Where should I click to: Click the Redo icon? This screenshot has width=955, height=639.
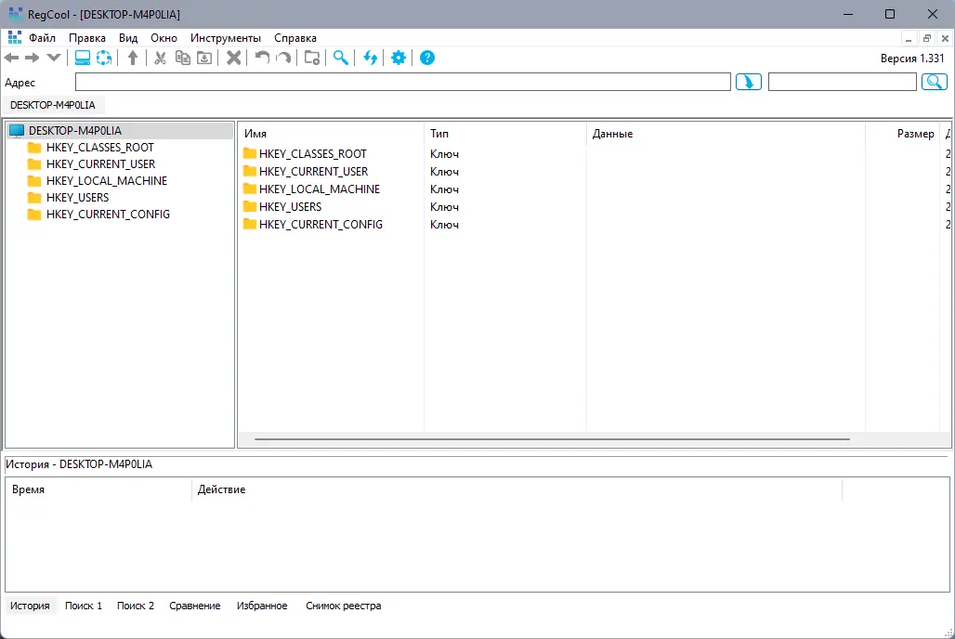(284, 58)
